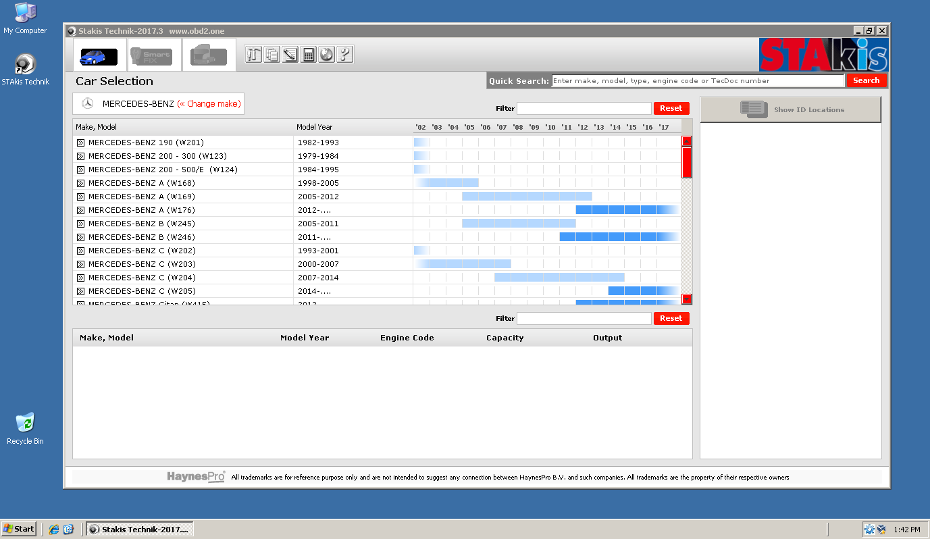Open the Smart FIX tab
This screenshot has width=930, height=539.
tap(154, 55)
